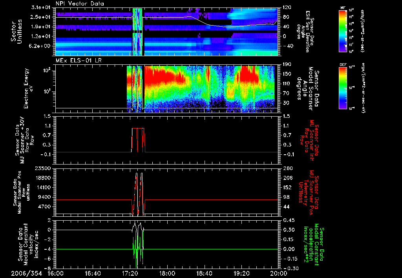Click the -8 velocity tick label

pyautogui.click(x=48, y=269)
